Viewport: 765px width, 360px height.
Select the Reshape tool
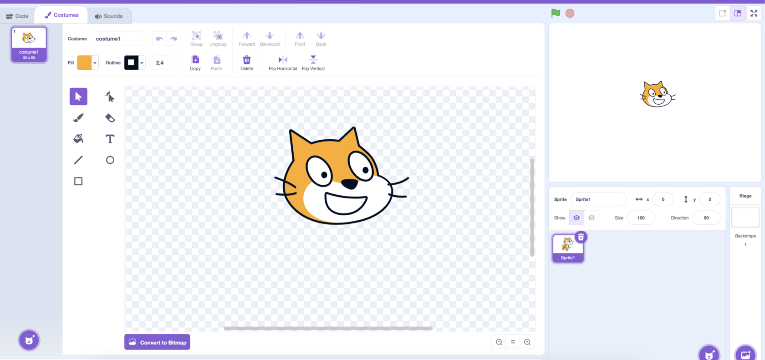point(110,96)
